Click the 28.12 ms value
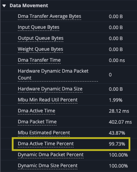The image size is (137, 172). (x=119, y=111)
